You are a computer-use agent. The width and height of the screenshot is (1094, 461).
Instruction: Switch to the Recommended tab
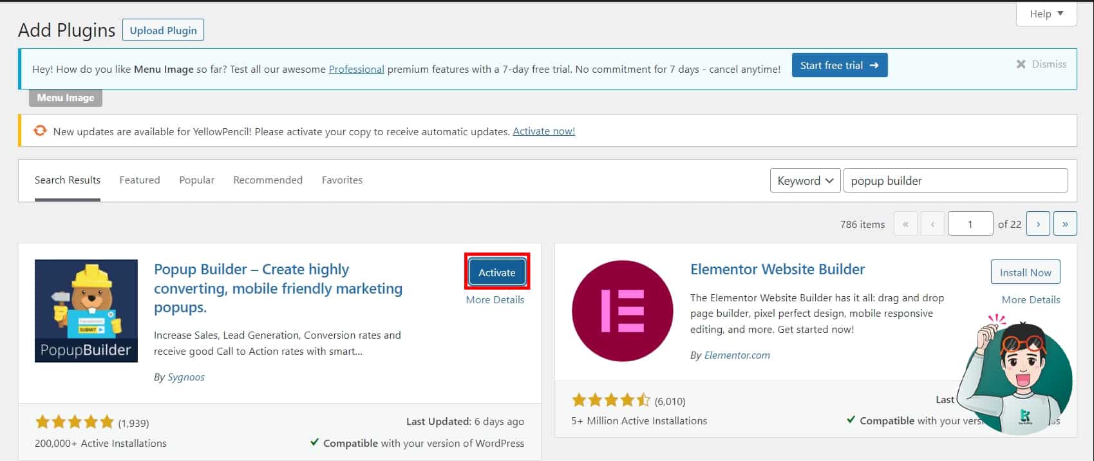[x=268, y=180]
